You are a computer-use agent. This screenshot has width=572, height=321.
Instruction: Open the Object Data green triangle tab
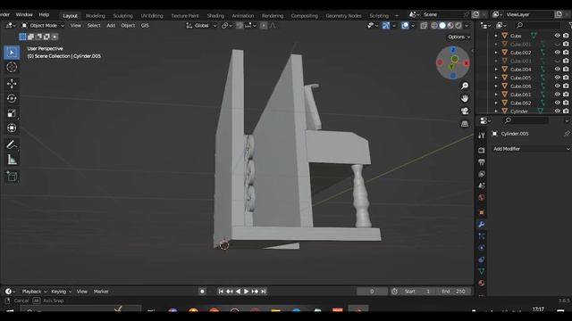tap(482, 271)
